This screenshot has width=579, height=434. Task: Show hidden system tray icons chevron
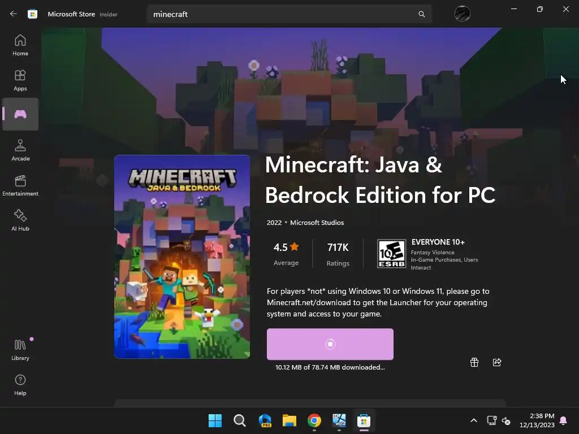pos(474,420)
